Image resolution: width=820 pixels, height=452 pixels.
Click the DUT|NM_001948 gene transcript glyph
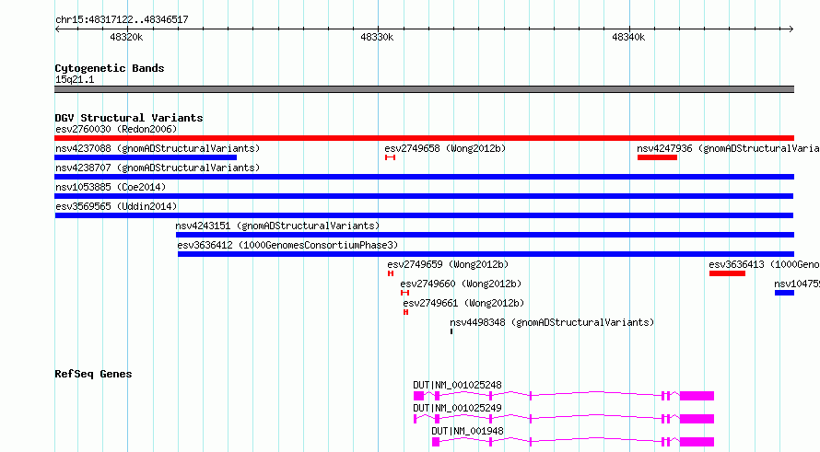click(573, 442)
